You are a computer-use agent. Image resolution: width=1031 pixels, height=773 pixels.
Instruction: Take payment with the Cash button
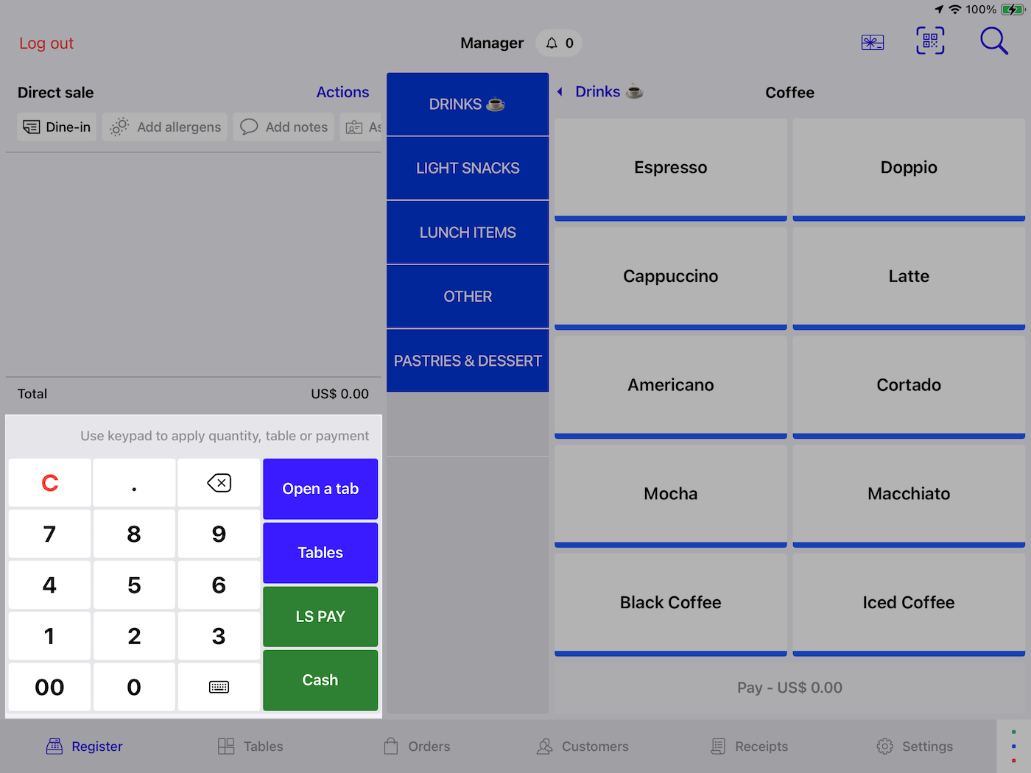(x=320, y=680)
